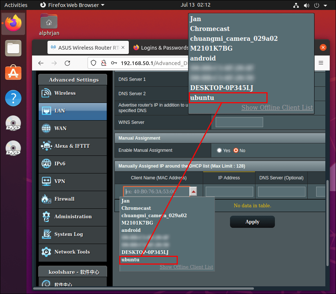Open Network Tools in the sidebar

pyautogui.click(x=72, y=252)
